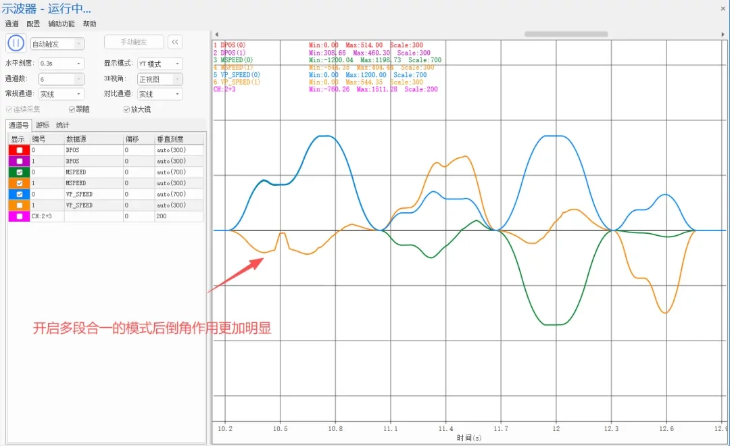The image size is (730, 446).
Task: Open the 显示模式 YT模式 dropdown
Action: tap(160, 64)
